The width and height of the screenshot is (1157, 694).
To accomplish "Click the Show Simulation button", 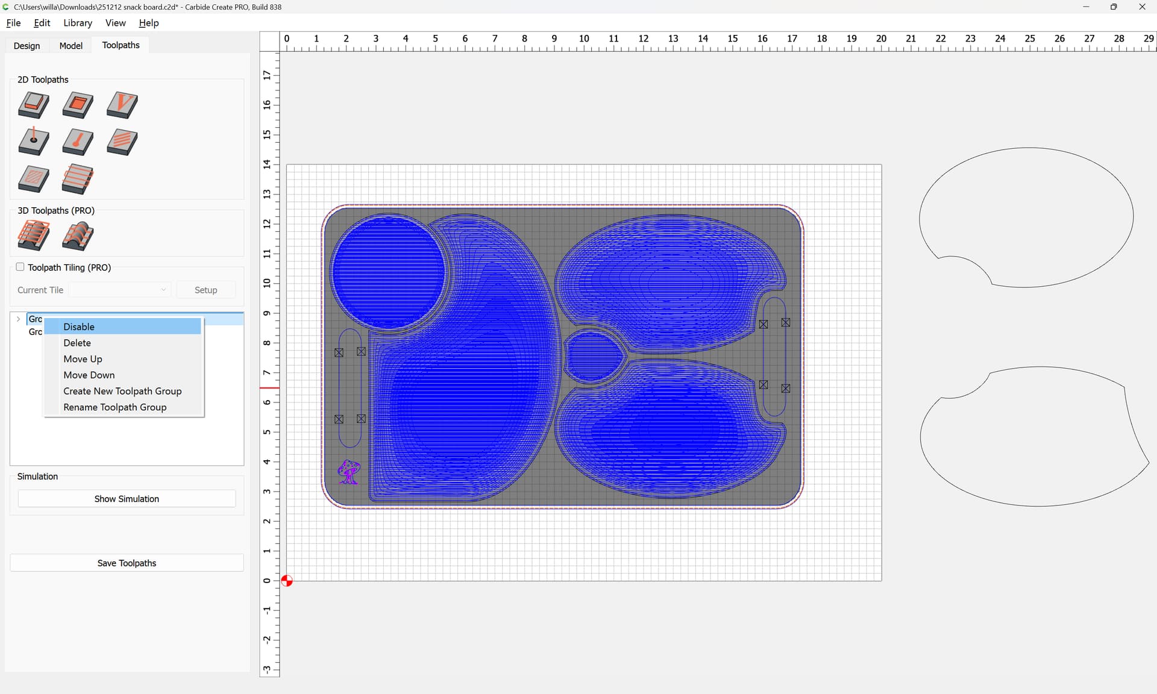I will tap(127, 499).
